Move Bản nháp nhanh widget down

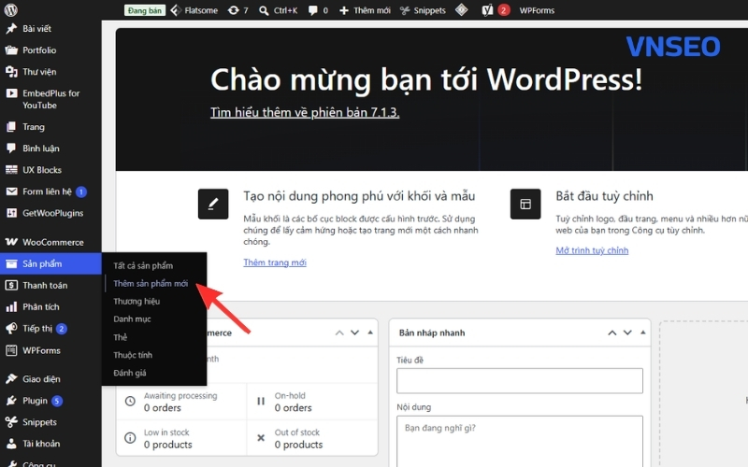pos(627,333)
